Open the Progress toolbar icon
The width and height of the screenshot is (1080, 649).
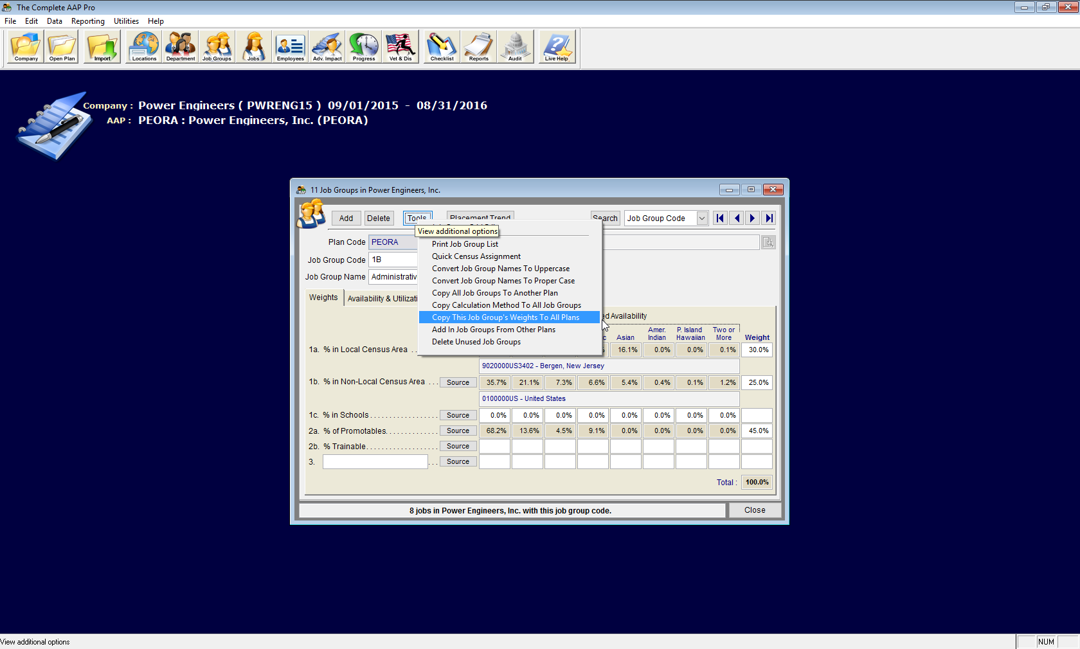point(364,47)
